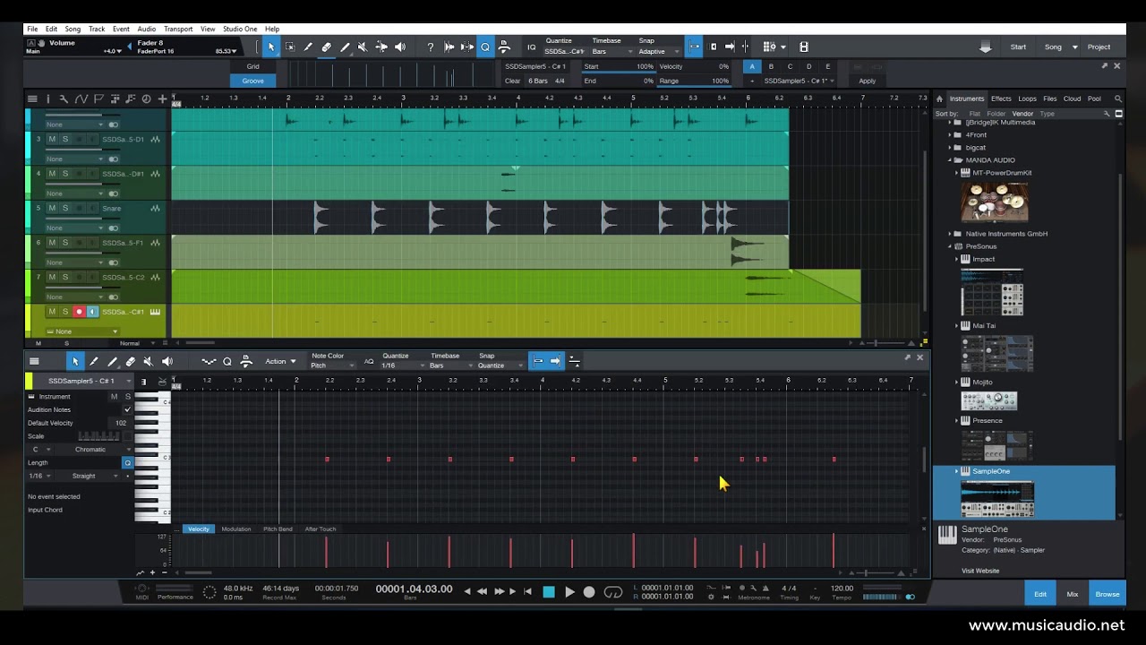Select the Modulation lane tab
The height and width of the screenshot is (645, 1146).
236,529
